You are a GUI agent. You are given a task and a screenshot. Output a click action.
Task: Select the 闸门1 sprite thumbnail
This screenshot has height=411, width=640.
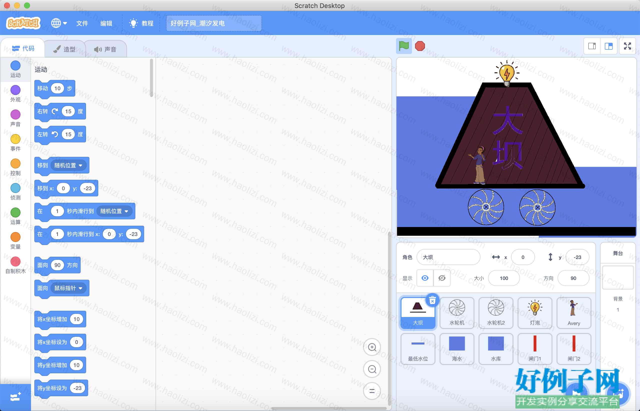pos(535,349)
